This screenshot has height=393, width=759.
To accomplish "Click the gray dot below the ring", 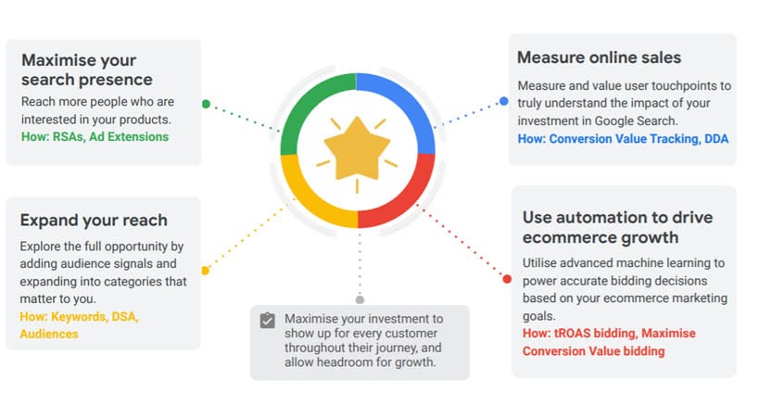I will coord(360,299).
